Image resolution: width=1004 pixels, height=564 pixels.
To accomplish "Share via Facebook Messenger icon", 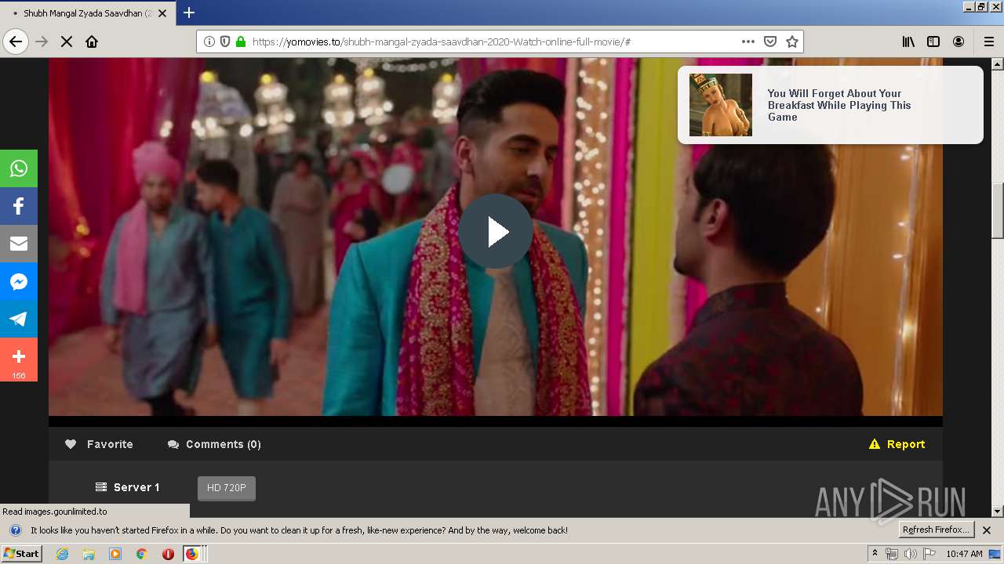I will coord(19,281).
